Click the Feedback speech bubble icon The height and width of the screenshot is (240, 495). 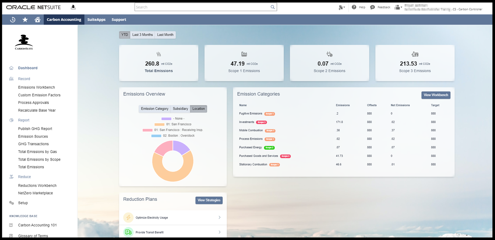(372, 7)
